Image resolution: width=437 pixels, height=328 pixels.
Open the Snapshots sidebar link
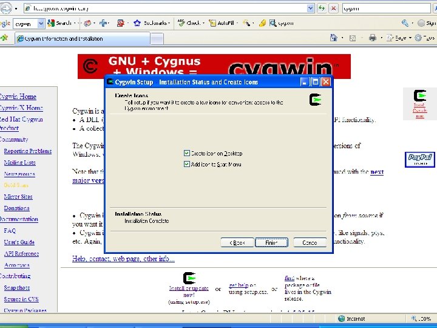(x=17, y=287)
